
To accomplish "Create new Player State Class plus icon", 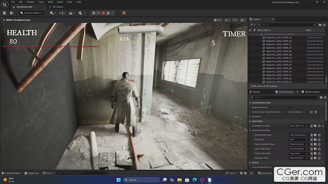I will click(x=319, y=153).
